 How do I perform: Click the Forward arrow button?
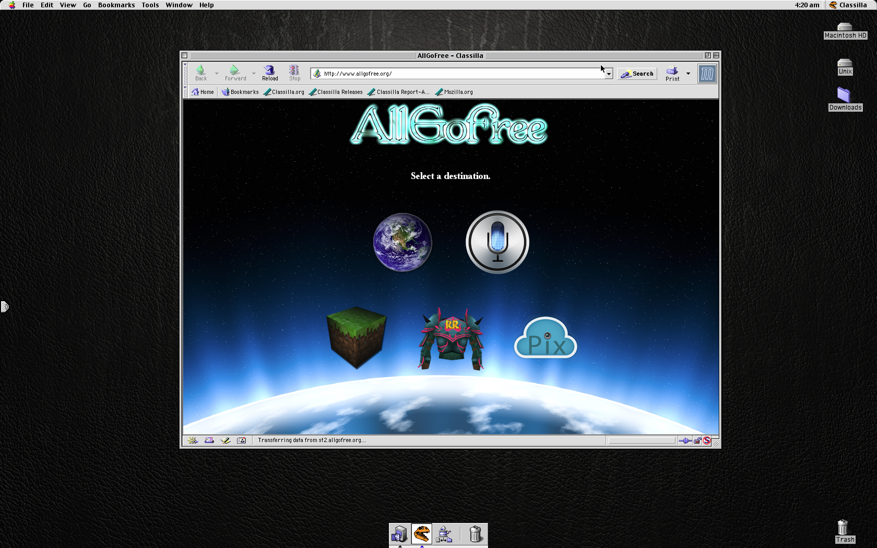point(235,73)
